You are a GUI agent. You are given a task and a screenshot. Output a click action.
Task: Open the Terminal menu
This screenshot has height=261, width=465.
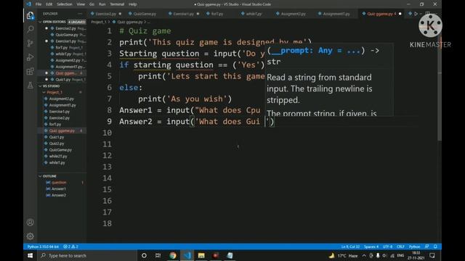pyautogui.click(x=117, y=4)
